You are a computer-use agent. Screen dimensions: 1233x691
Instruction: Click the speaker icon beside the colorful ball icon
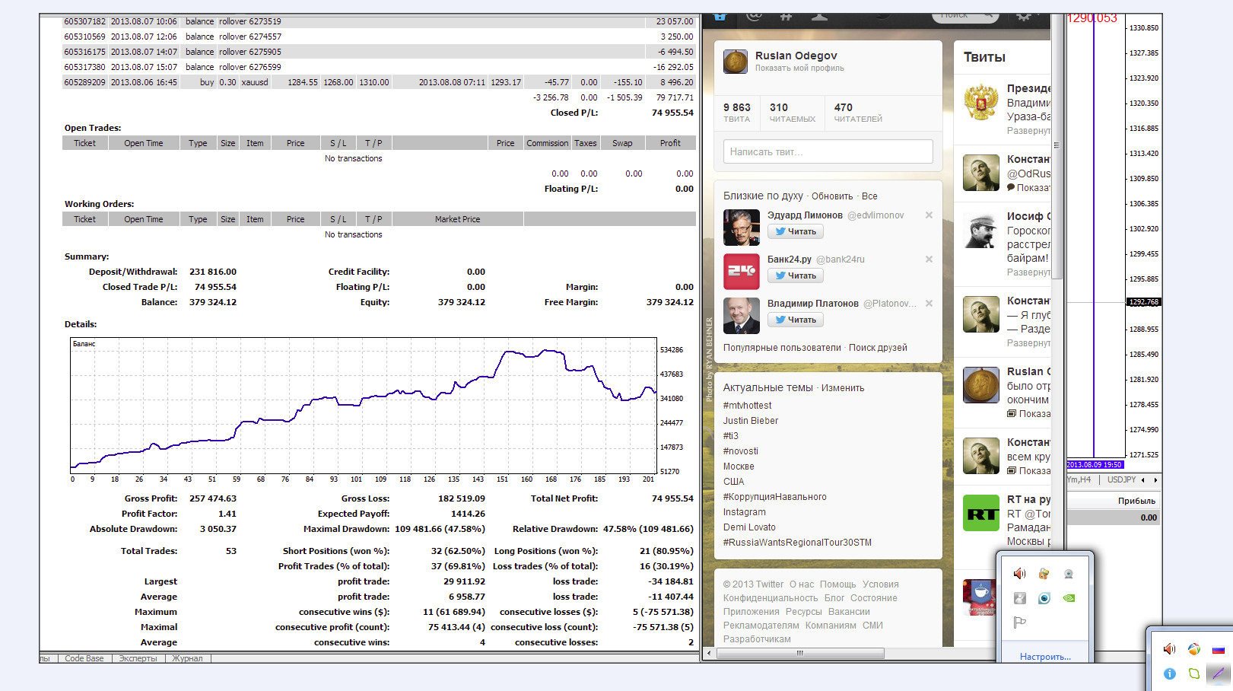point(1170,649)
